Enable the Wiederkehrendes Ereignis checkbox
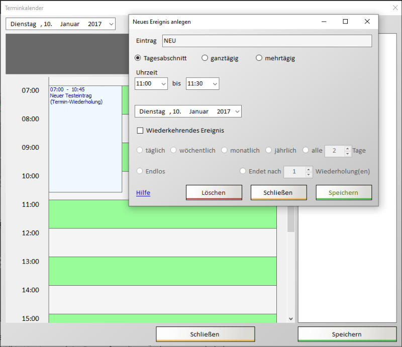This screenshot has width=402, height=347. click(140, 131)
